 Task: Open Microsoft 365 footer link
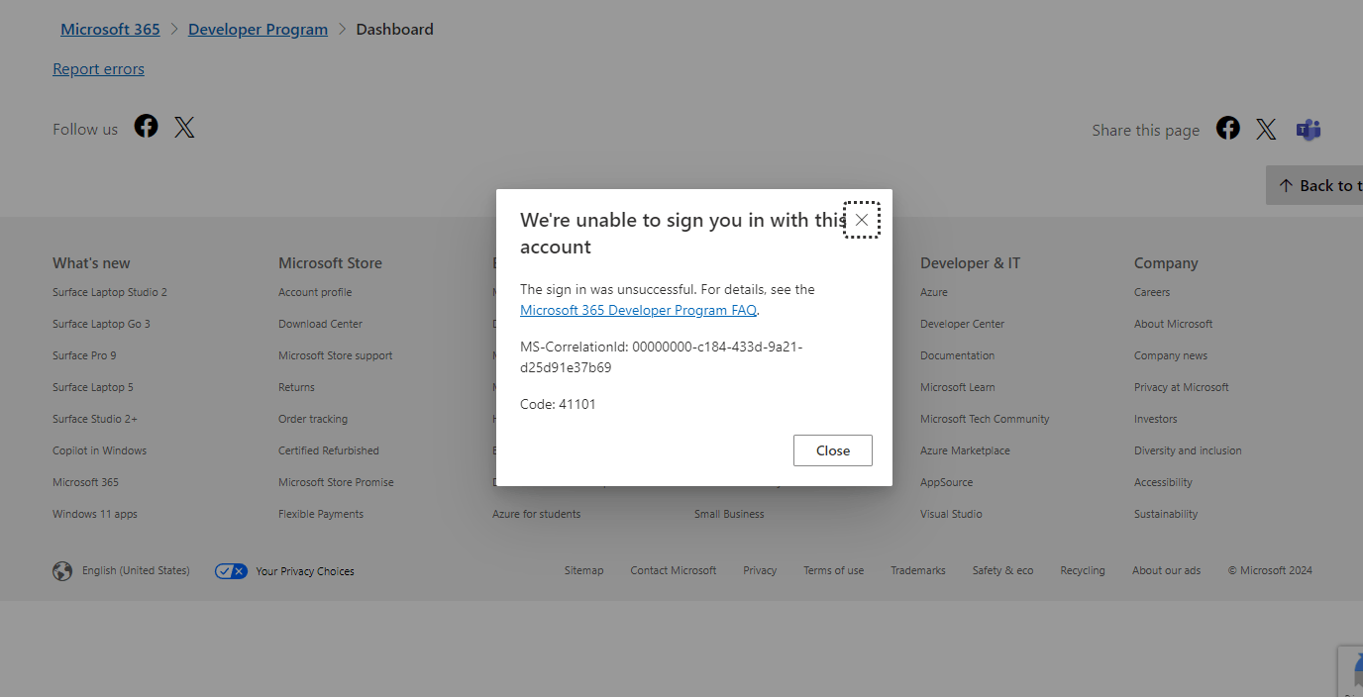(x=85, y=482)
